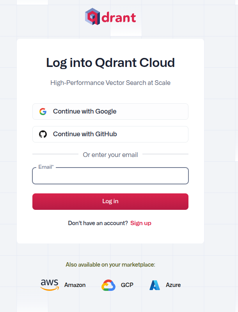Click the "Or enter your email" divider text
This screenshot has height=312, width=238.
110,155
